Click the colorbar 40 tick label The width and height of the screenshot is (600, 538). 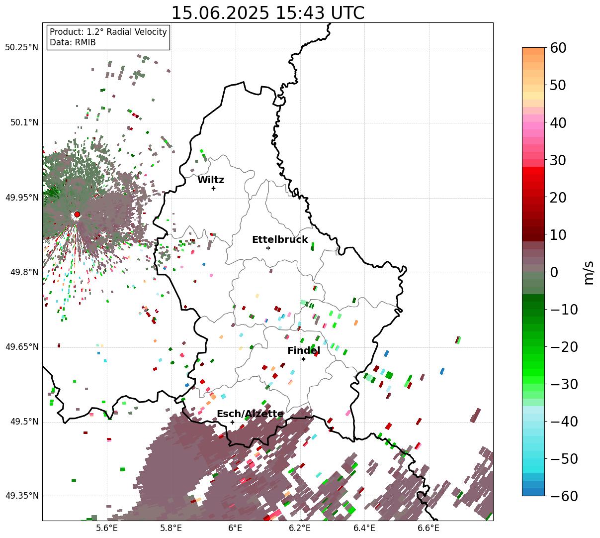click(x=558, y=122)
